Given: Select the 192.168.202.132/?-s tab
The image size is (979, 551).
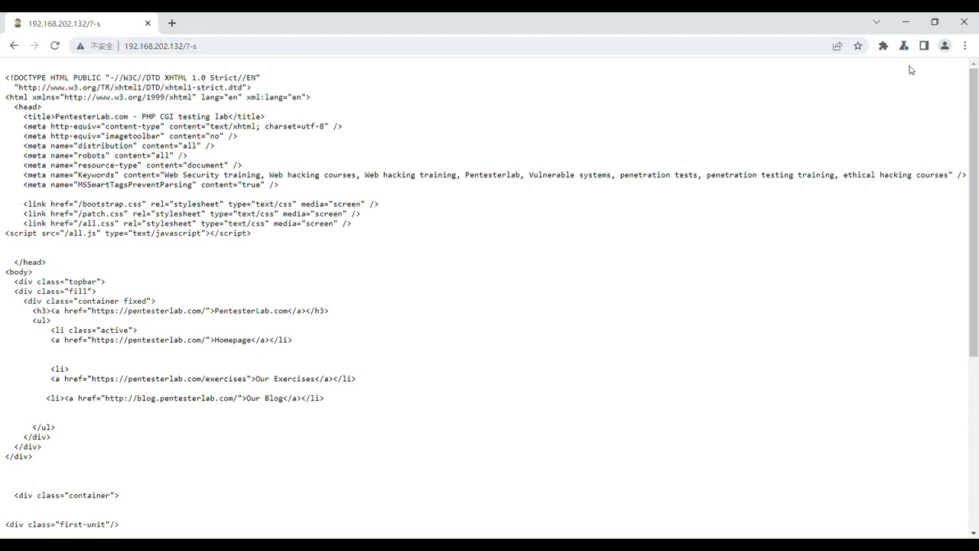Looking at the screenshot, I should coord(82,24).
